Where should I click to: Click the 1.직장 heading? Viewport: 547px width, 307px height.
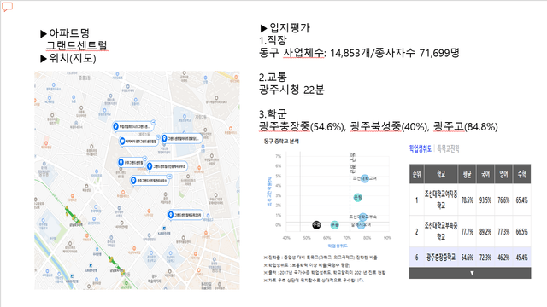273,40
